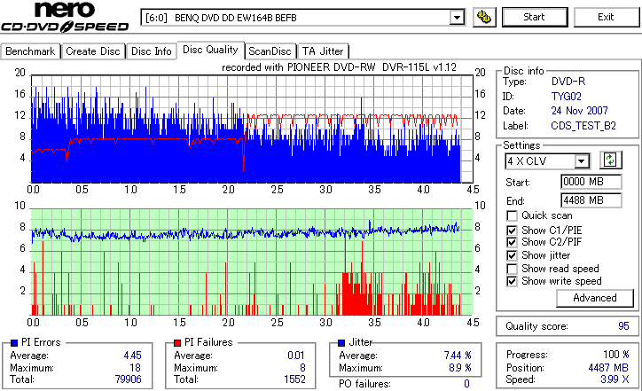Click the PI Errors maximum 18
Image resolution: width=642 pixels, height=391 pixels.
coord(135,368)
